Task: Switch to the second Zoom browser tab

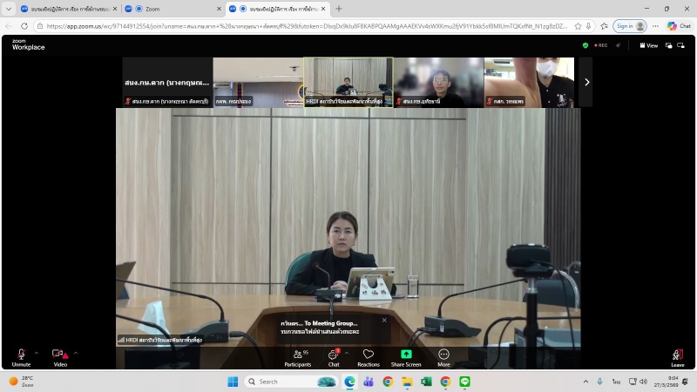Action: tap(170, 9)
